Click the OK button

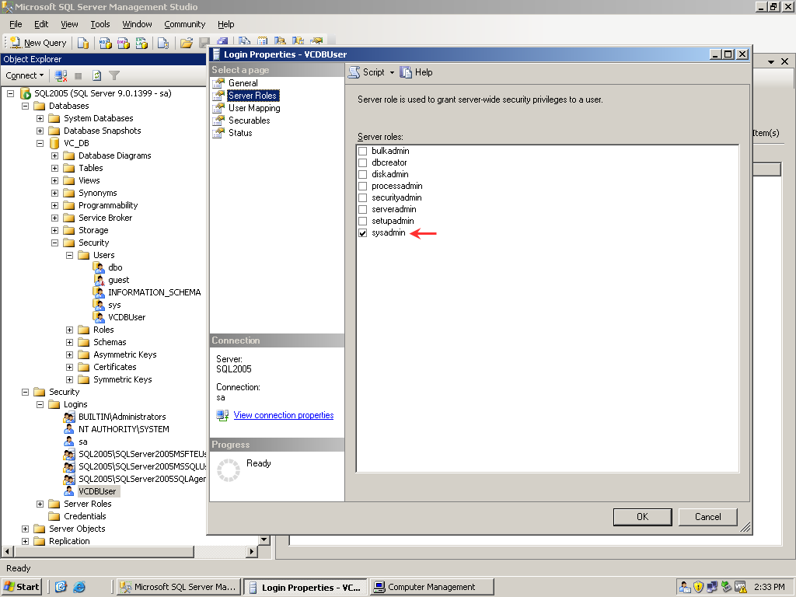coord(642,517)
